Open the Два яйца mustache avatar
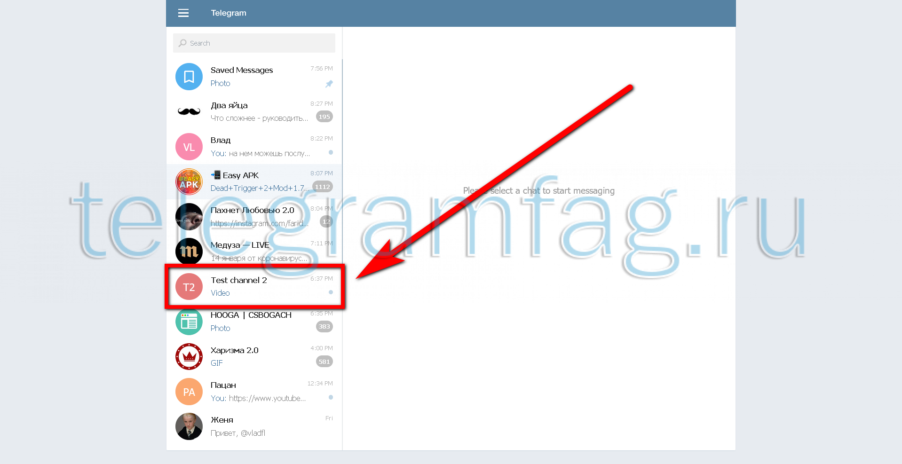This screenshot has width=902, height=464. [x=189, y=111]
